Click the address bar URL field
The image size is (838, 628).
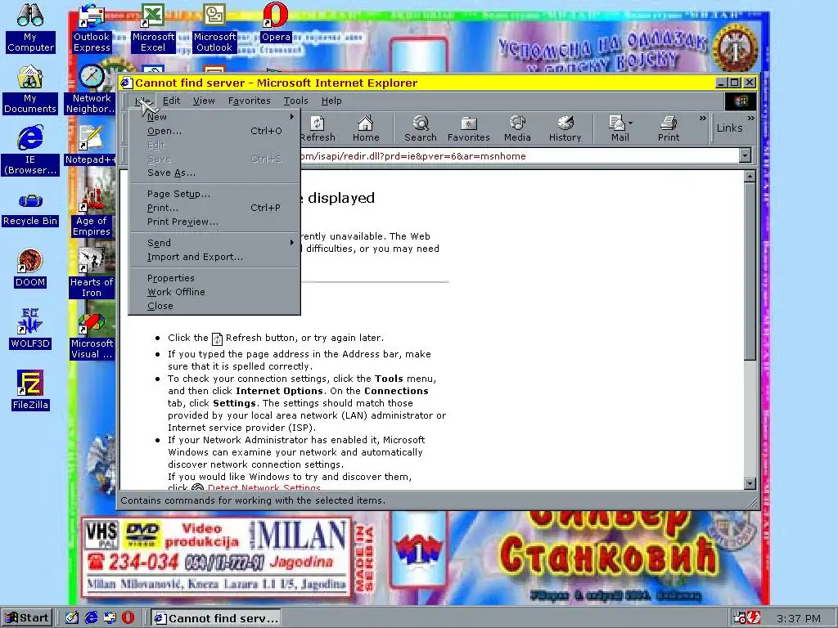click(518, 156)
